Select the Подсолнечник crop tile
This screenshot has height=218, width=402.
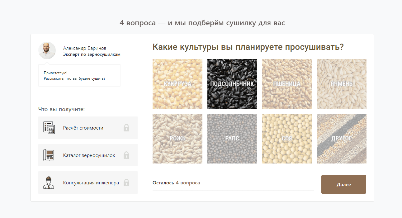[x=232, y=84]
